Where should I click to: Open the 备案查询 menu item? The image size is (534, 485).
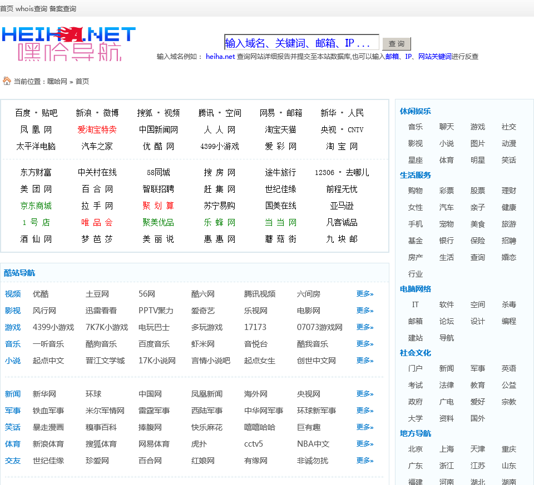point(63,8)
